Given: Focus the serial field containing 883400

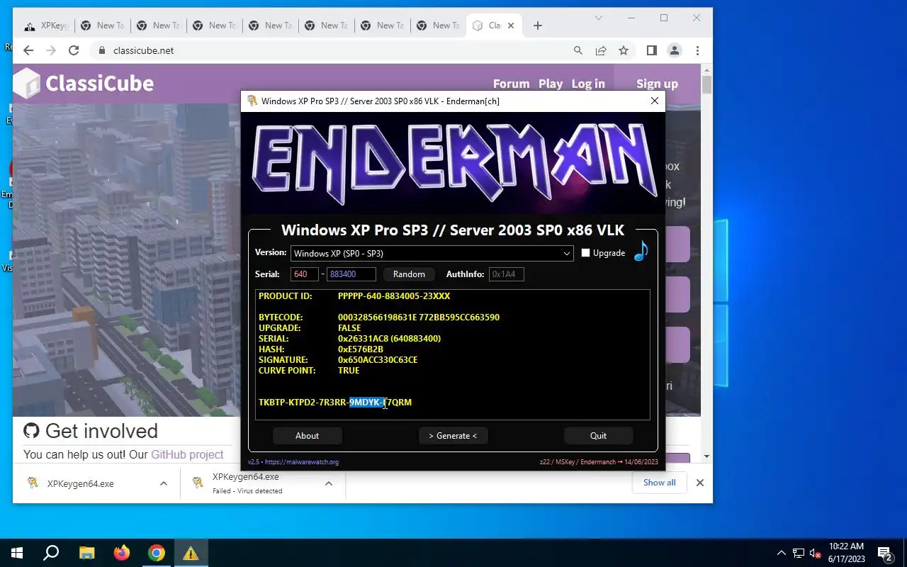Looking at the screenshot, I should pyautogui.click(x=351, y=274).
